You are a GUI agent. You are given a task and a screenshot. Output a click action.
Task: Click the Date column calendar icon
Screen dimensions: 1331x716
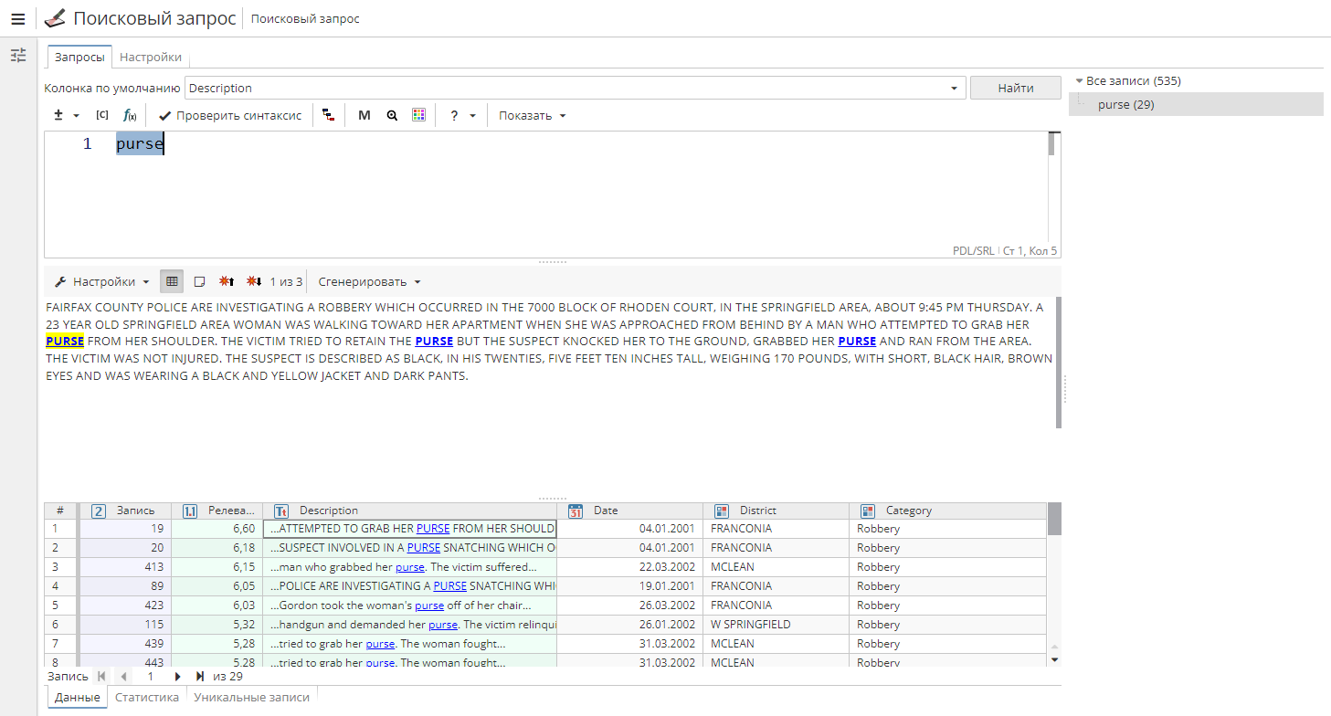[576, 511]
